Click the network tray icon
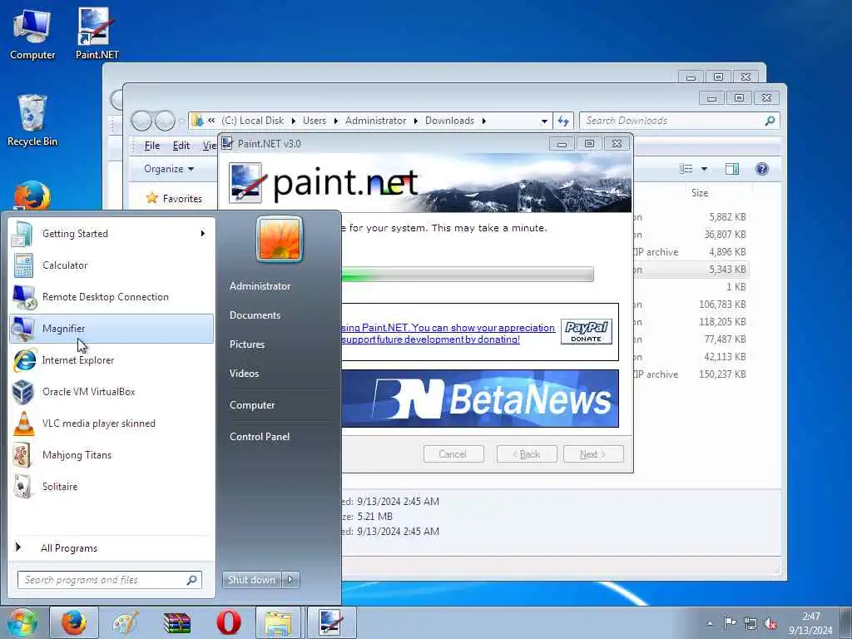The height and width of the screenshot is (639, 852). (x=750, y=623)
